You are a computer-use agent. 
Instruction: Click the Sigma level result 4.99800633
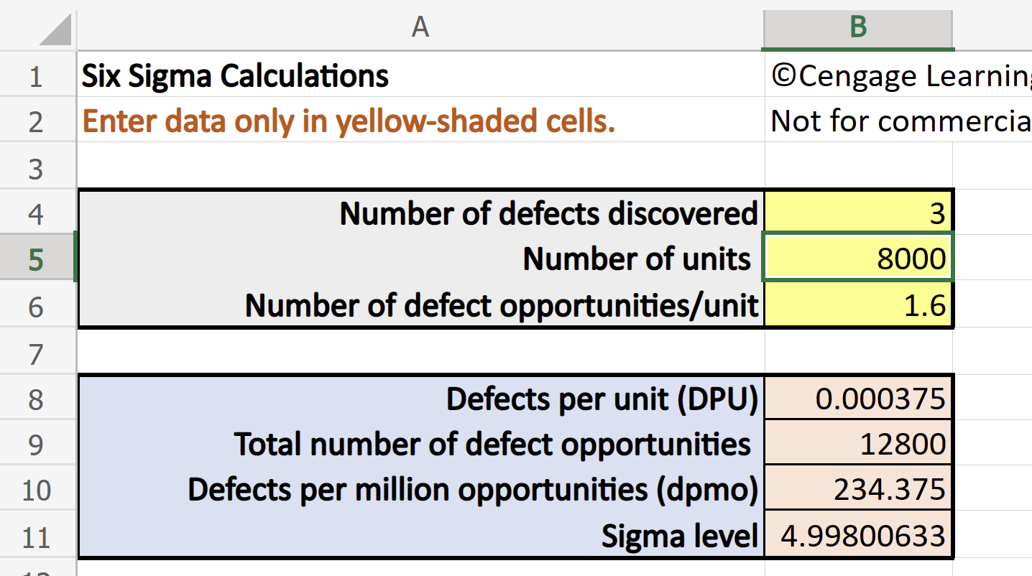pos(860,537)
